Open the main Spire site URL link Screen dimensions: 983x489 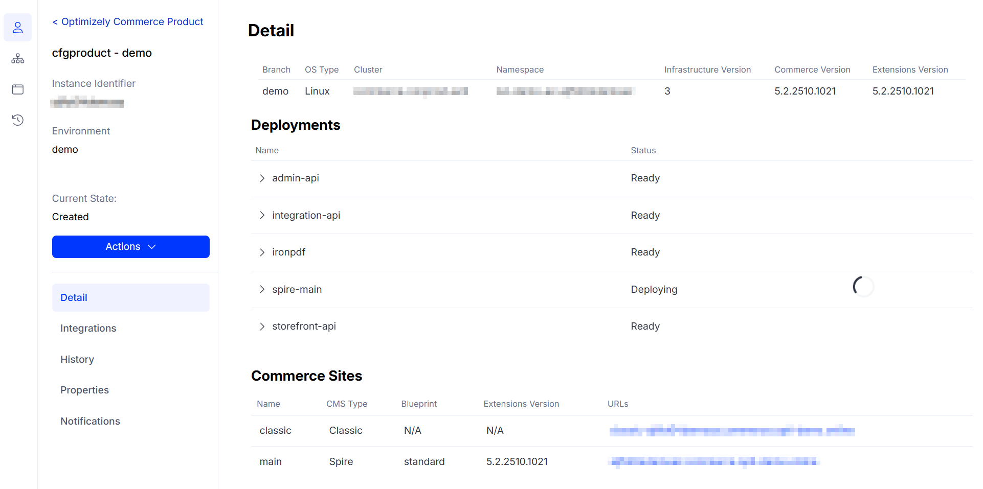point(713,462)
